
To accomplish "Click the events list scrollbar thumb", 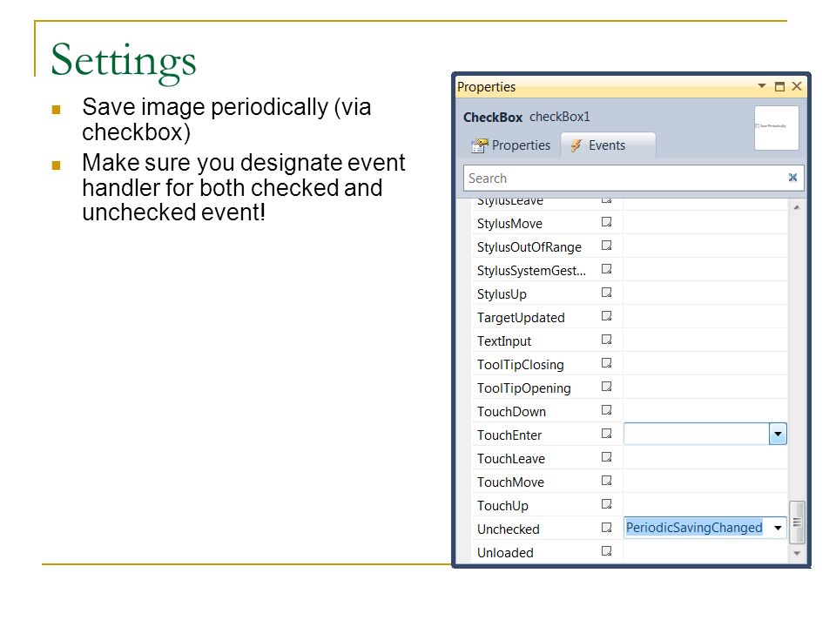I will pos(797,522).
